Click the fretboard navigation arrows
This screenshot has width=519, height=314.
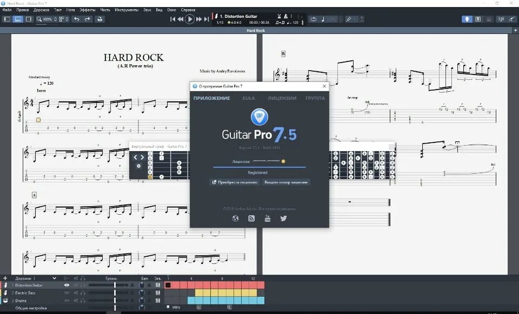point(139,157)
